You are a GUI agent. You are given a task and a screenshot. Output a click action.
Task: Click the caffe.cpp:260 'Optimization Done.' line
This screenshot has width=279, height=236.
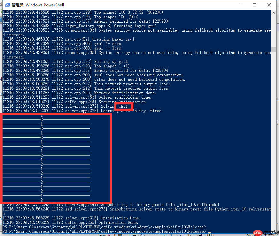click(x=70, y=223)
